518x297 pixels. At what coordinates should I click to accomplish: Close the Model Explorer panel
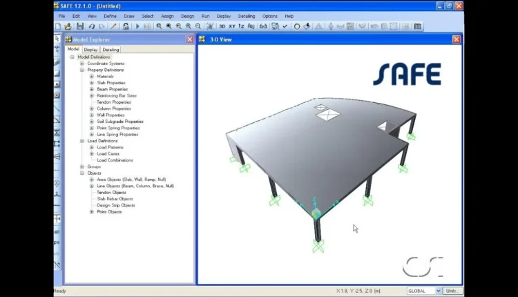pos(190,39)
